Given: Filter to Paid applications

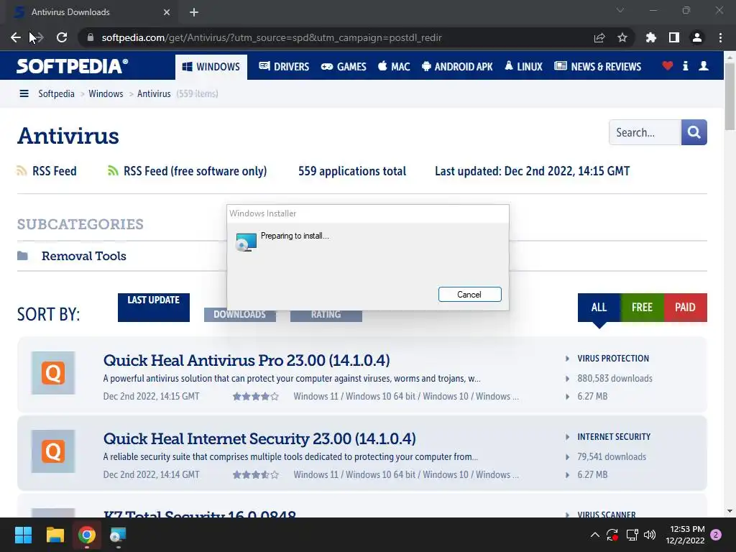Looking at the screenshot, I should (685, 308).
